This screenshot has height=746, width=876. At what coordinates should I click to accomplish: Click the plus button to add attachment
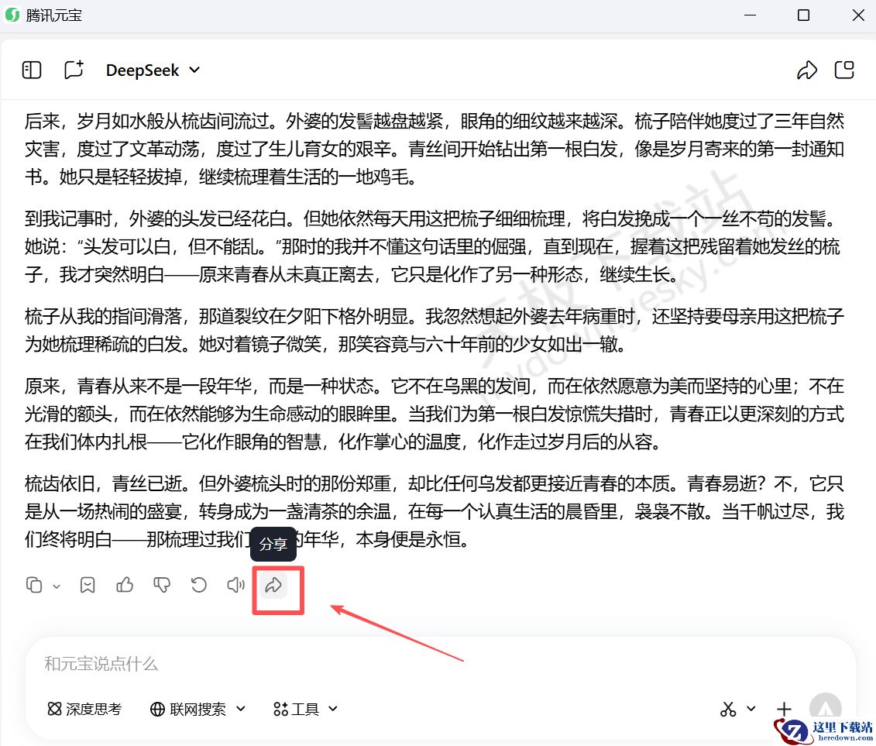pos(784,708)
